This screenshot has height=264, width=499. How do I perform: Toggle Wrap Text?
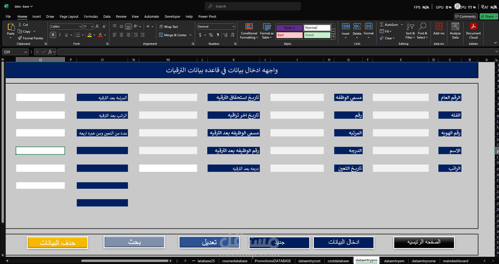[169, 27]
